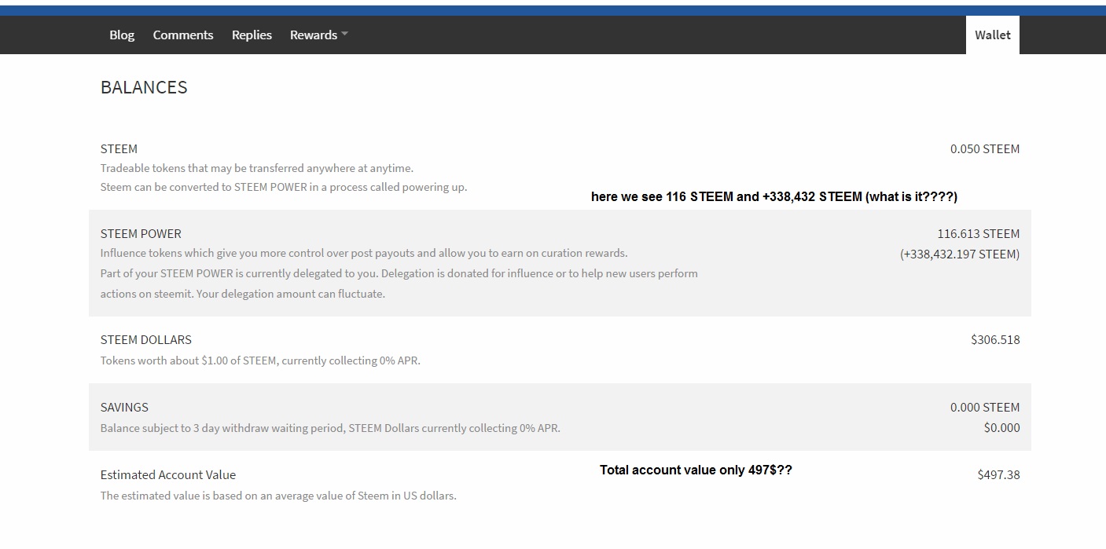This screenshot has height=549, width=1106.
Task: Open the $306.518 Steem Dollars balance
Action: click(995, 340)
